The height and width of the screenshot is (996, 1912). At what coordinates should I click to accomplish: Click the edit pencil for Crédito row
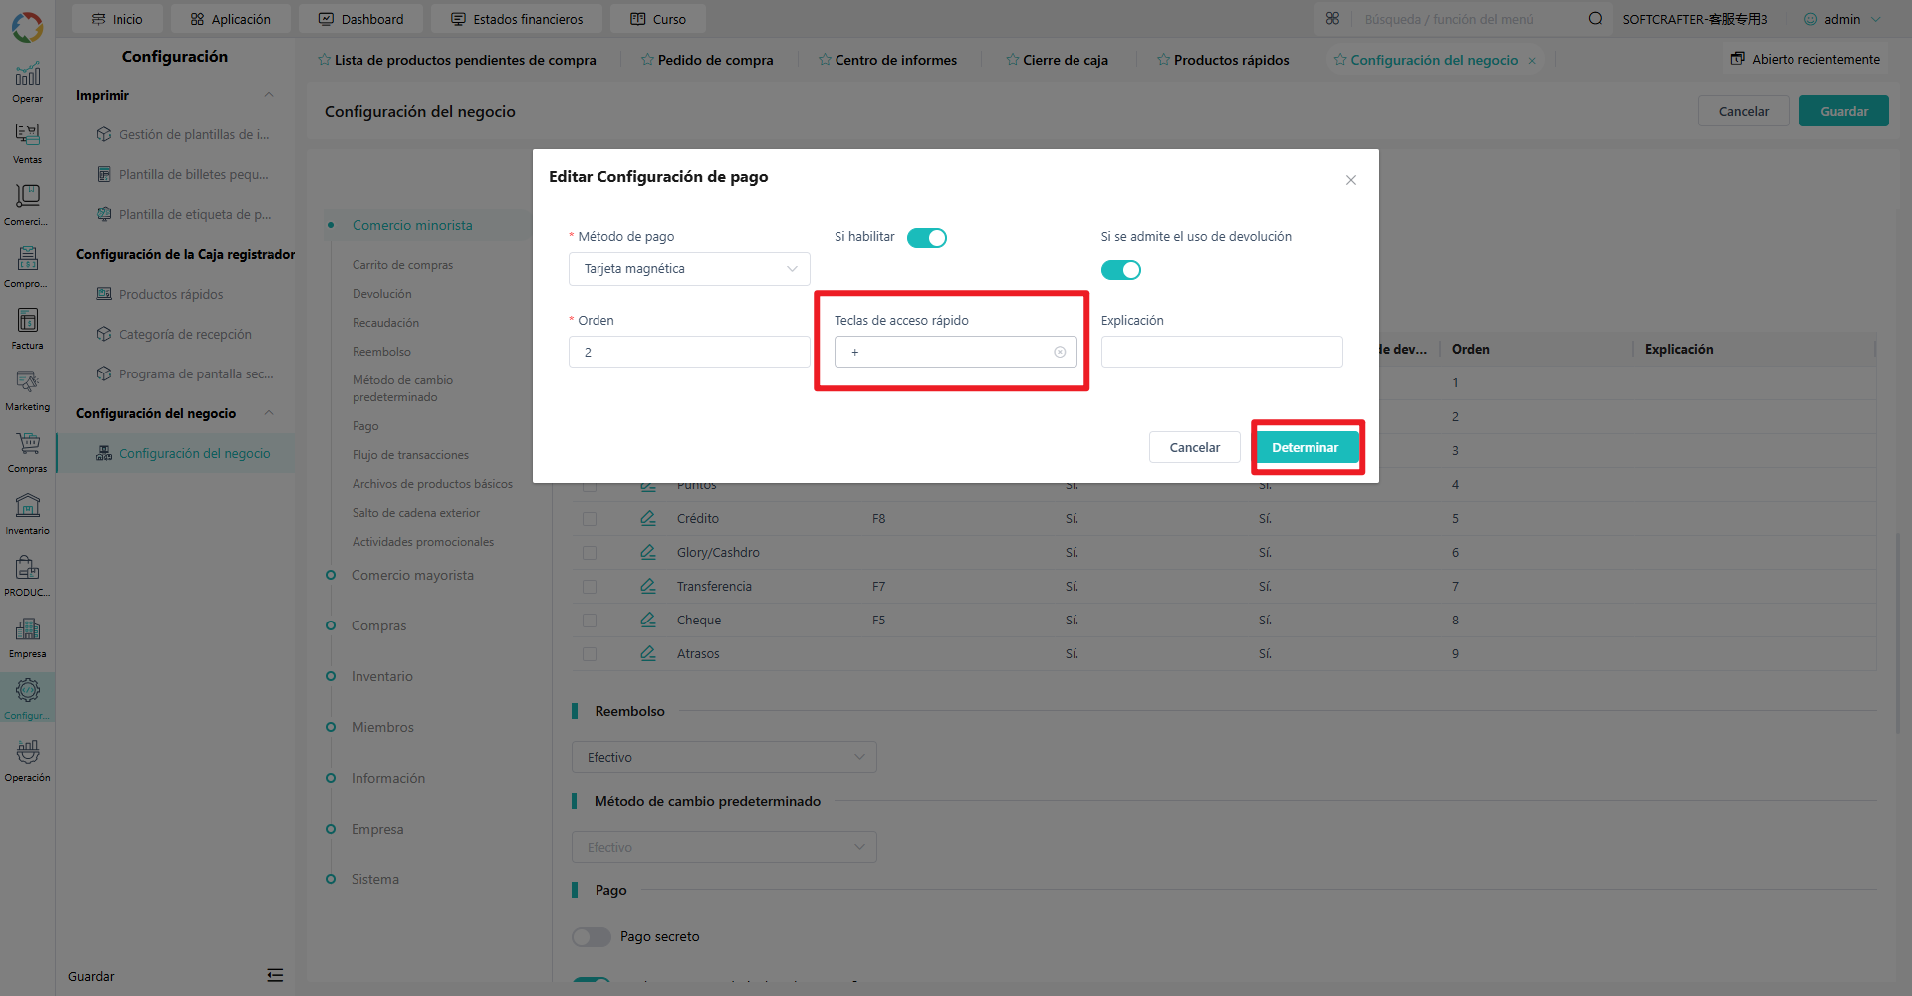point(648,518)
